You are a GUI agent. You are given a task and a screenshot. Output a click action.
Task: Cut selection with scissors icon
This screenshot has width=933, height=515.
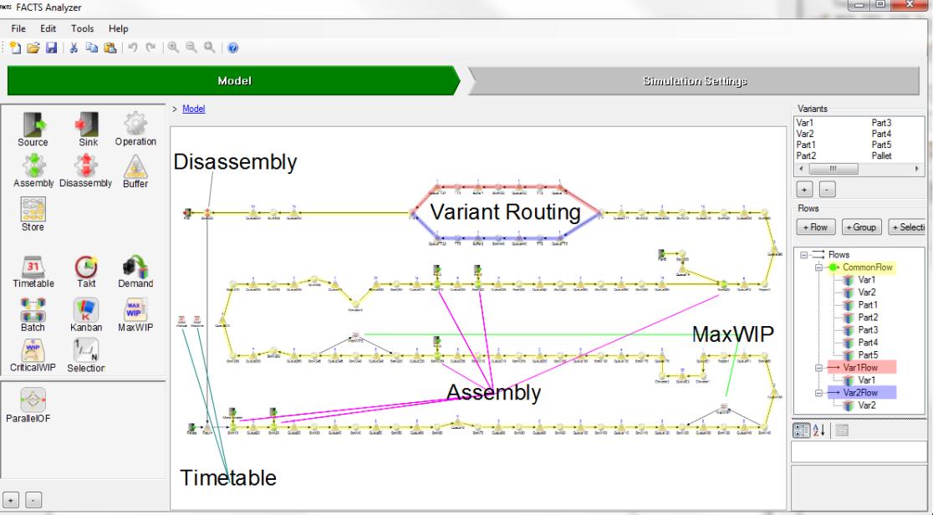pos(74,48)
